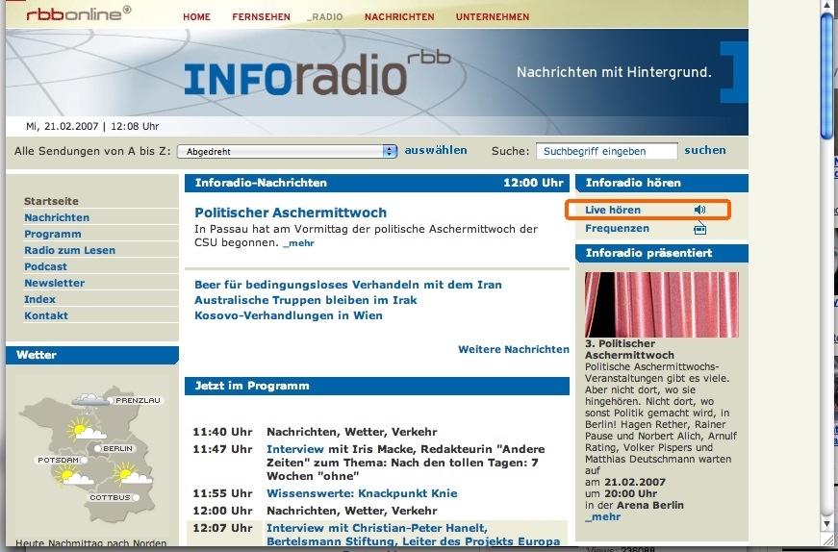
Task: Click the Frequenzen link
Action: [617, 229]
